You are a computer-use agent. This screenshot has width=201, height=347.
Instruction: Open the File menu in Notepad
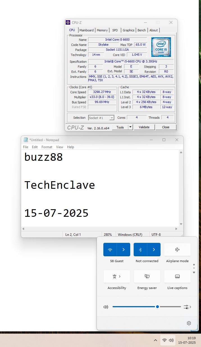tap(26, 147)
